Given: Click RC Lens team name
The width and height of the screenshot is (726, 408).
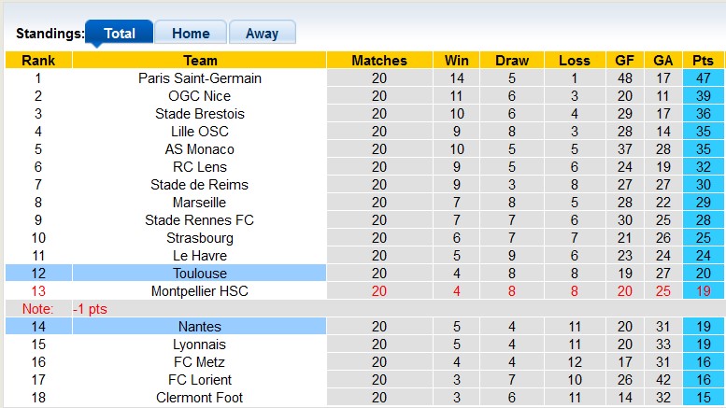Looking at the screenshot, I should (200, 167).
